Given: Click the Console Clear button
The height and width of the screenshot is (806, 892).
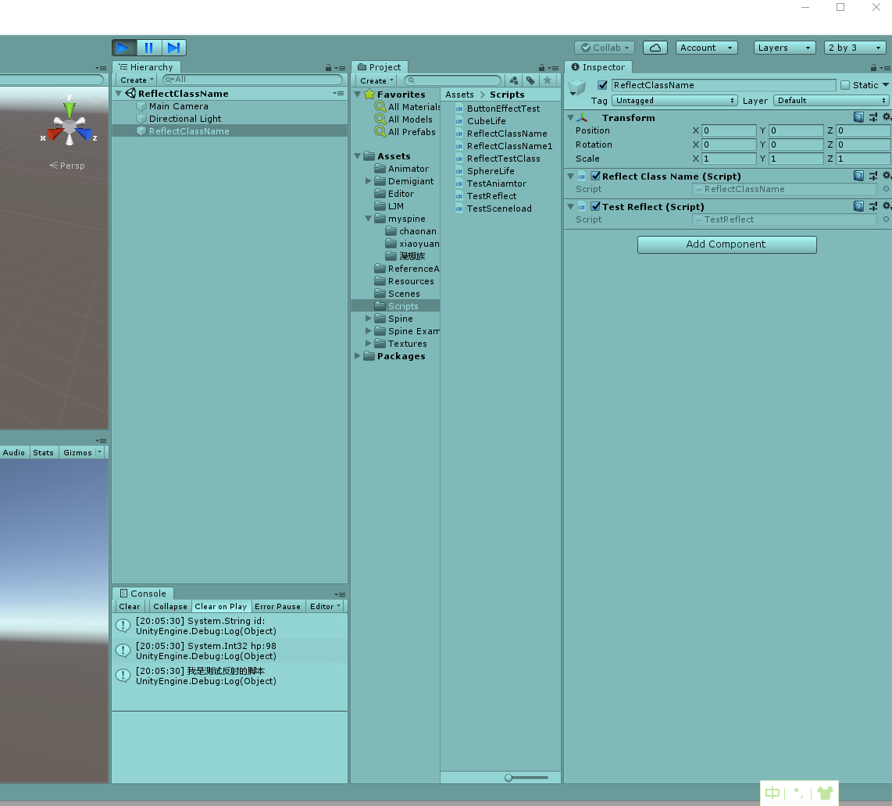Looking at the screenshot, I should click(x=130, y=606).
